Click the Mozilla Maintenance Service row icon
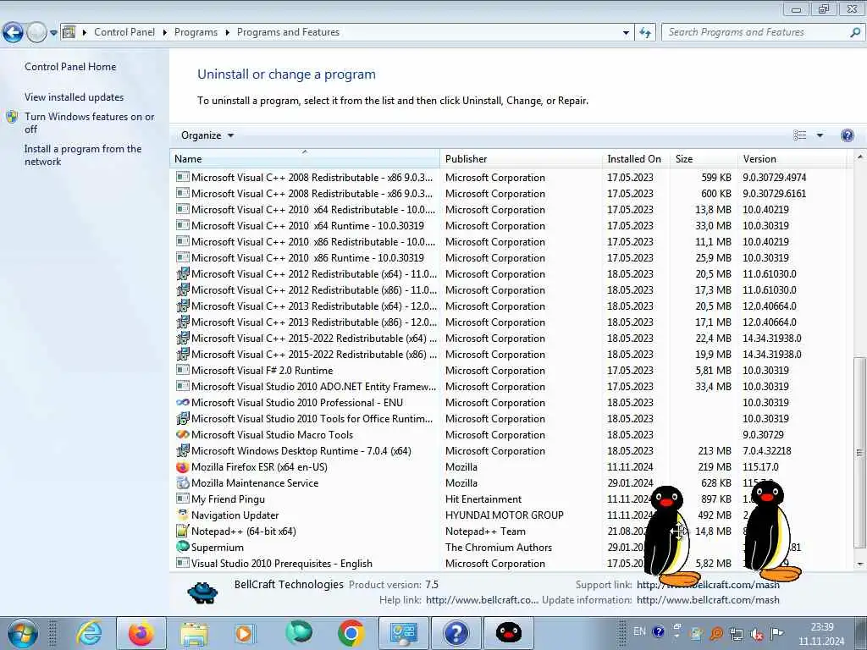Screen dimensions: 867x650 tap(183, 483)
